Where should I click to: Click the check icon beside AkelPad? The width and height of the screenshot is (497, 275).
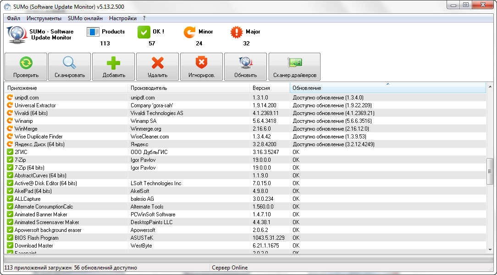click(10, 191)
